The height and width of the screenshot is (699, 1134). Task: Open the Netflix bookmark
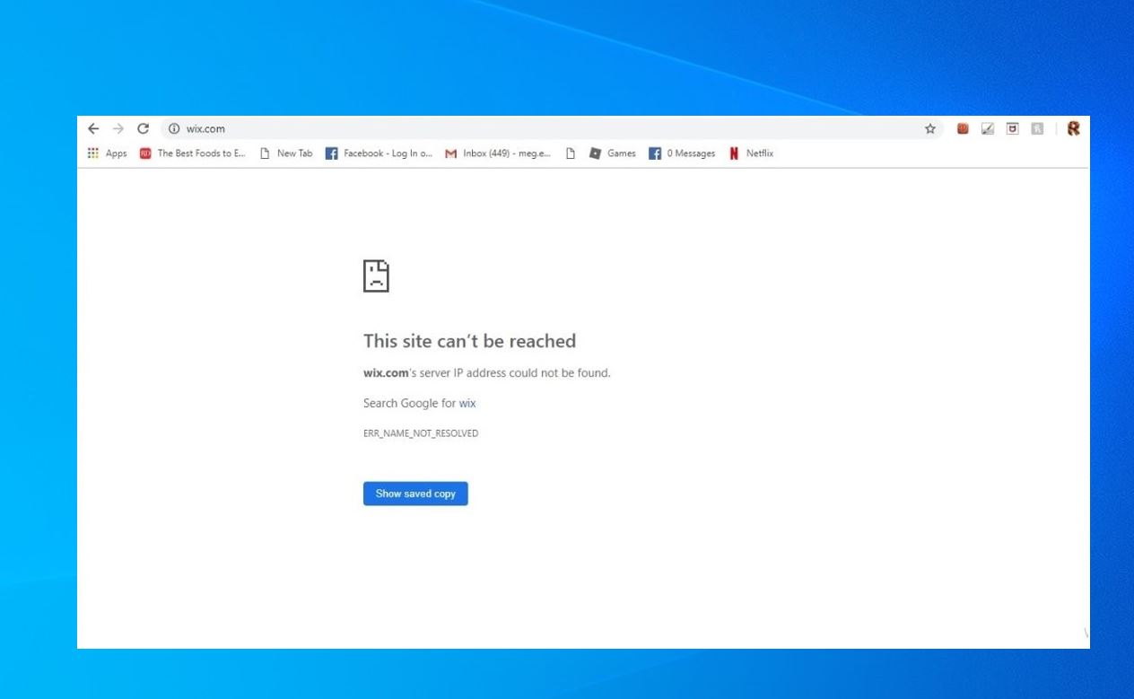tap(751, 153)
